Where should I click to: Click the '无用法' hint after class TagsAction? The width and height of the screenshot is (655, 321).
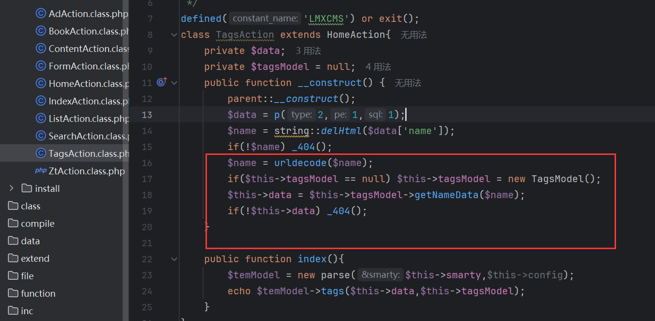coord(413,35)
